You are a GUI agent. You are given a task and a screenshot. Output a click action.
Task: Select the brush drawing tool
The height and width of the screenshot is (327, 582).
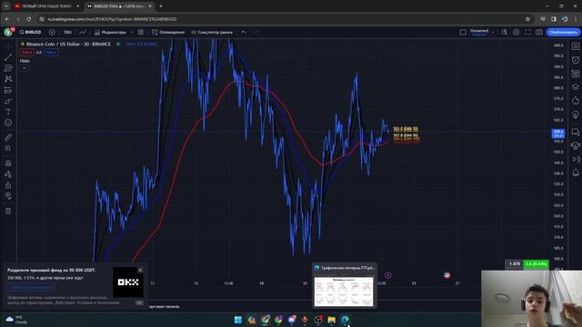[x=8, y=101]
